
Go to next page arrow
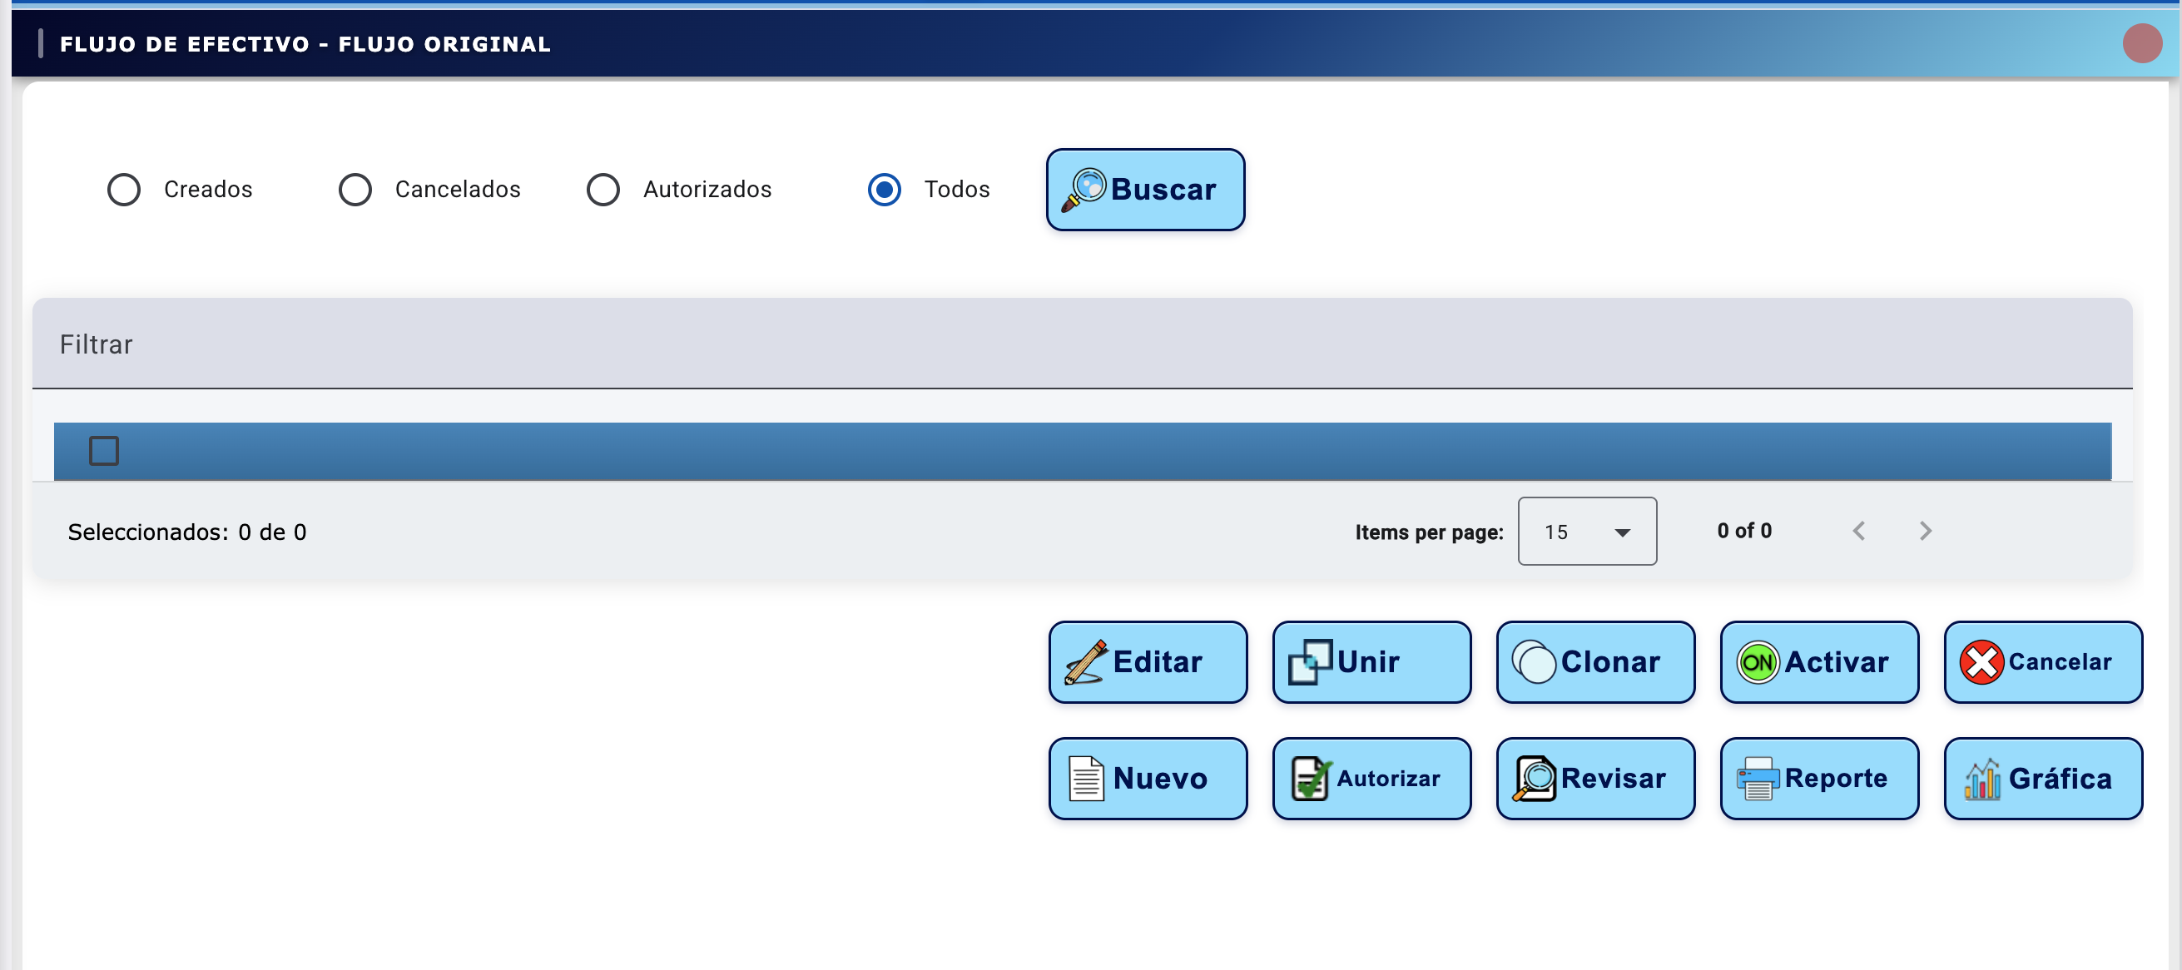[x=1925, y=531]
